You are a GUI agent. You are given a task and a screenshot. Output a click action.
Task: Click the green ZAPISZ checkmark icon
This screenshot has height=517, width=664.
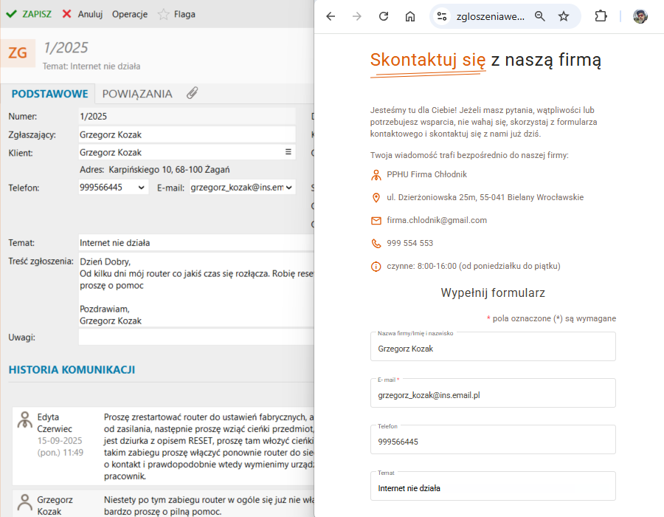11,14
